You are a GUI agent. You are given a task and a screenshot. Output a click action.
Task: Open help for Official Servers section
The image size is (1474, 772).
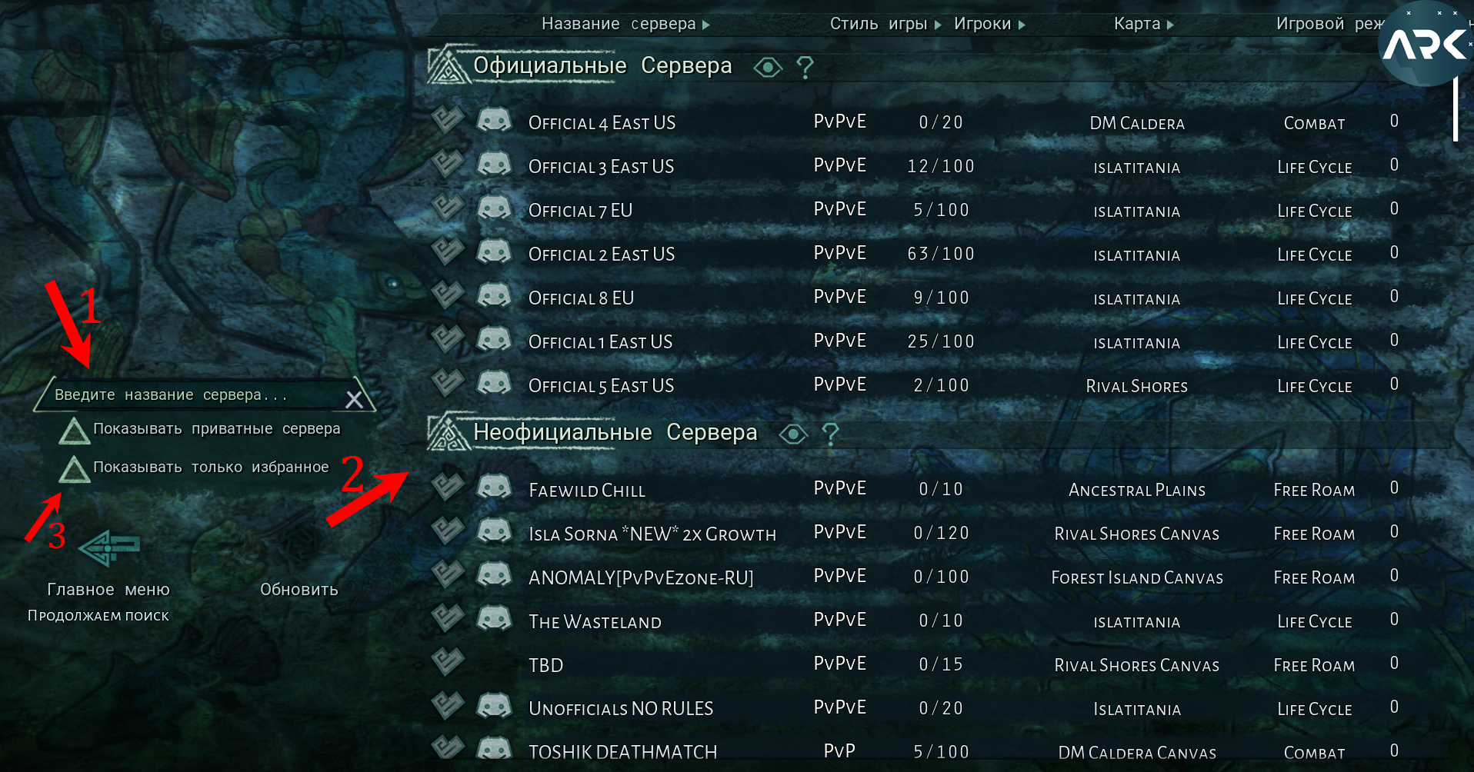coord(805,68)
